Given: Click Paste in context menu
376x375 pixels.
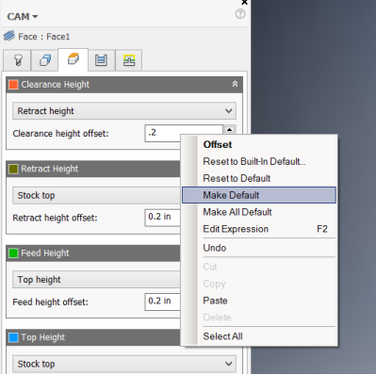Looking at the screenshot, I should coord(259,301).
